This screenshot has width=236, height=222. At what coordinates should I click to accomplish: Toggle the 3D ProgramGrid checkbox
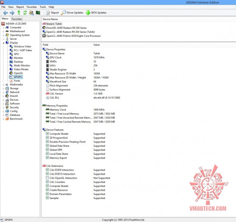click(47, 138)
